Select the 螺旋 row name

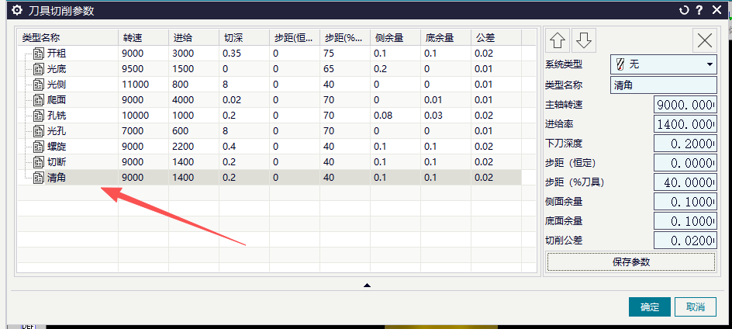57,147
